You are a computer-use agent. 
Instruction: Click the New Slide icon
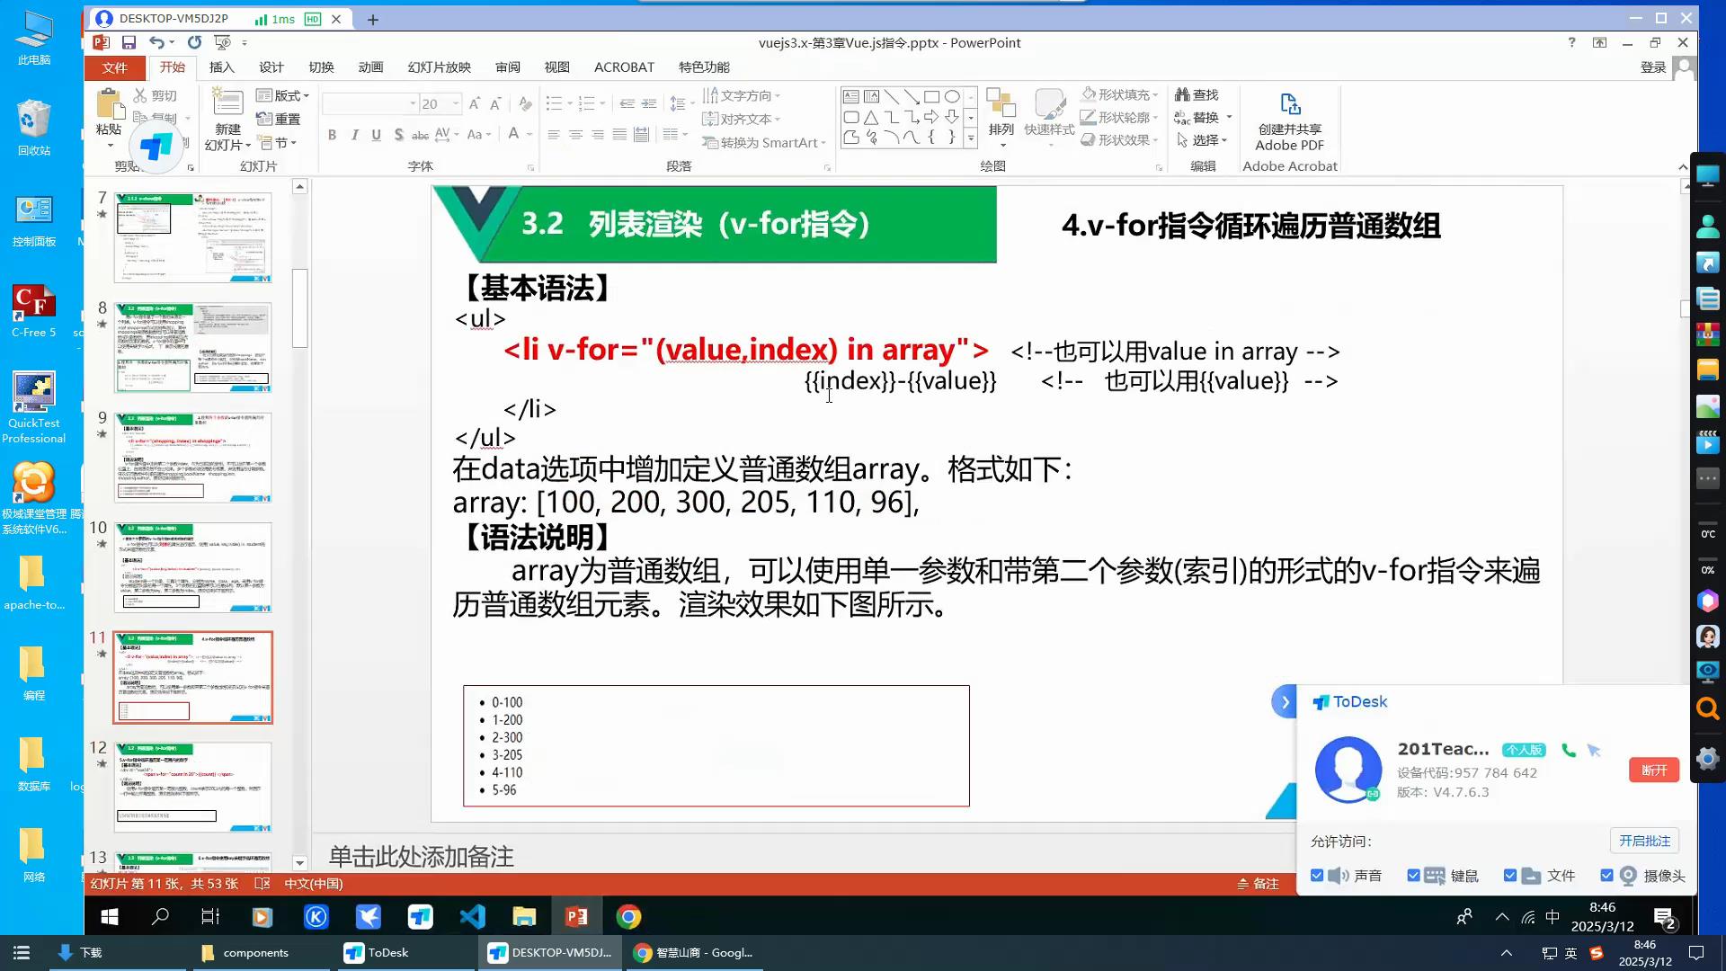point(227,106)
